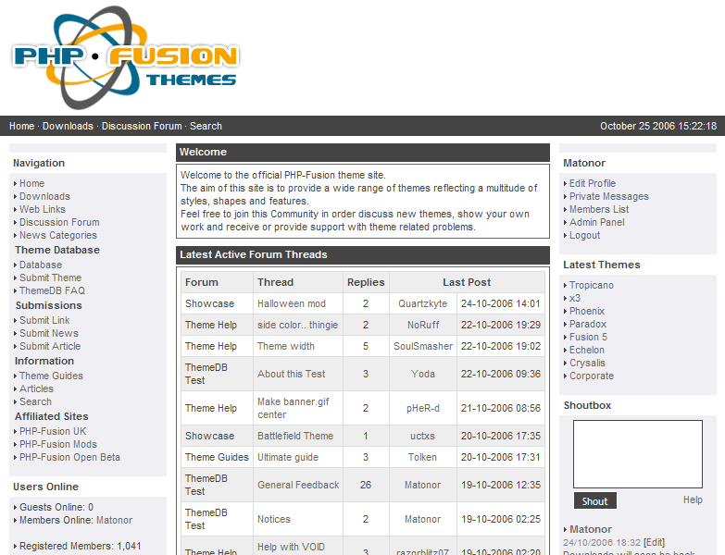Open the Admin Panel link
Viewport: 725px width, 555px height.
597,222
